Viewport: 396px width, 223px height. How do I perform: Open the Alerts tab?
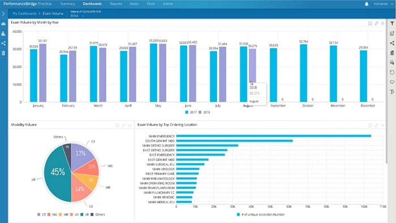[134, 4]
